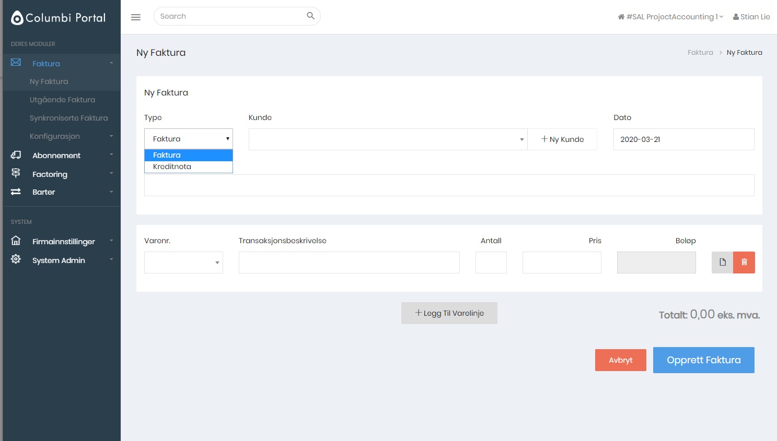Viewport: 777px width, 441px height.
Task: Expand the Abonnement menu arrow
Action: point(111,155)
